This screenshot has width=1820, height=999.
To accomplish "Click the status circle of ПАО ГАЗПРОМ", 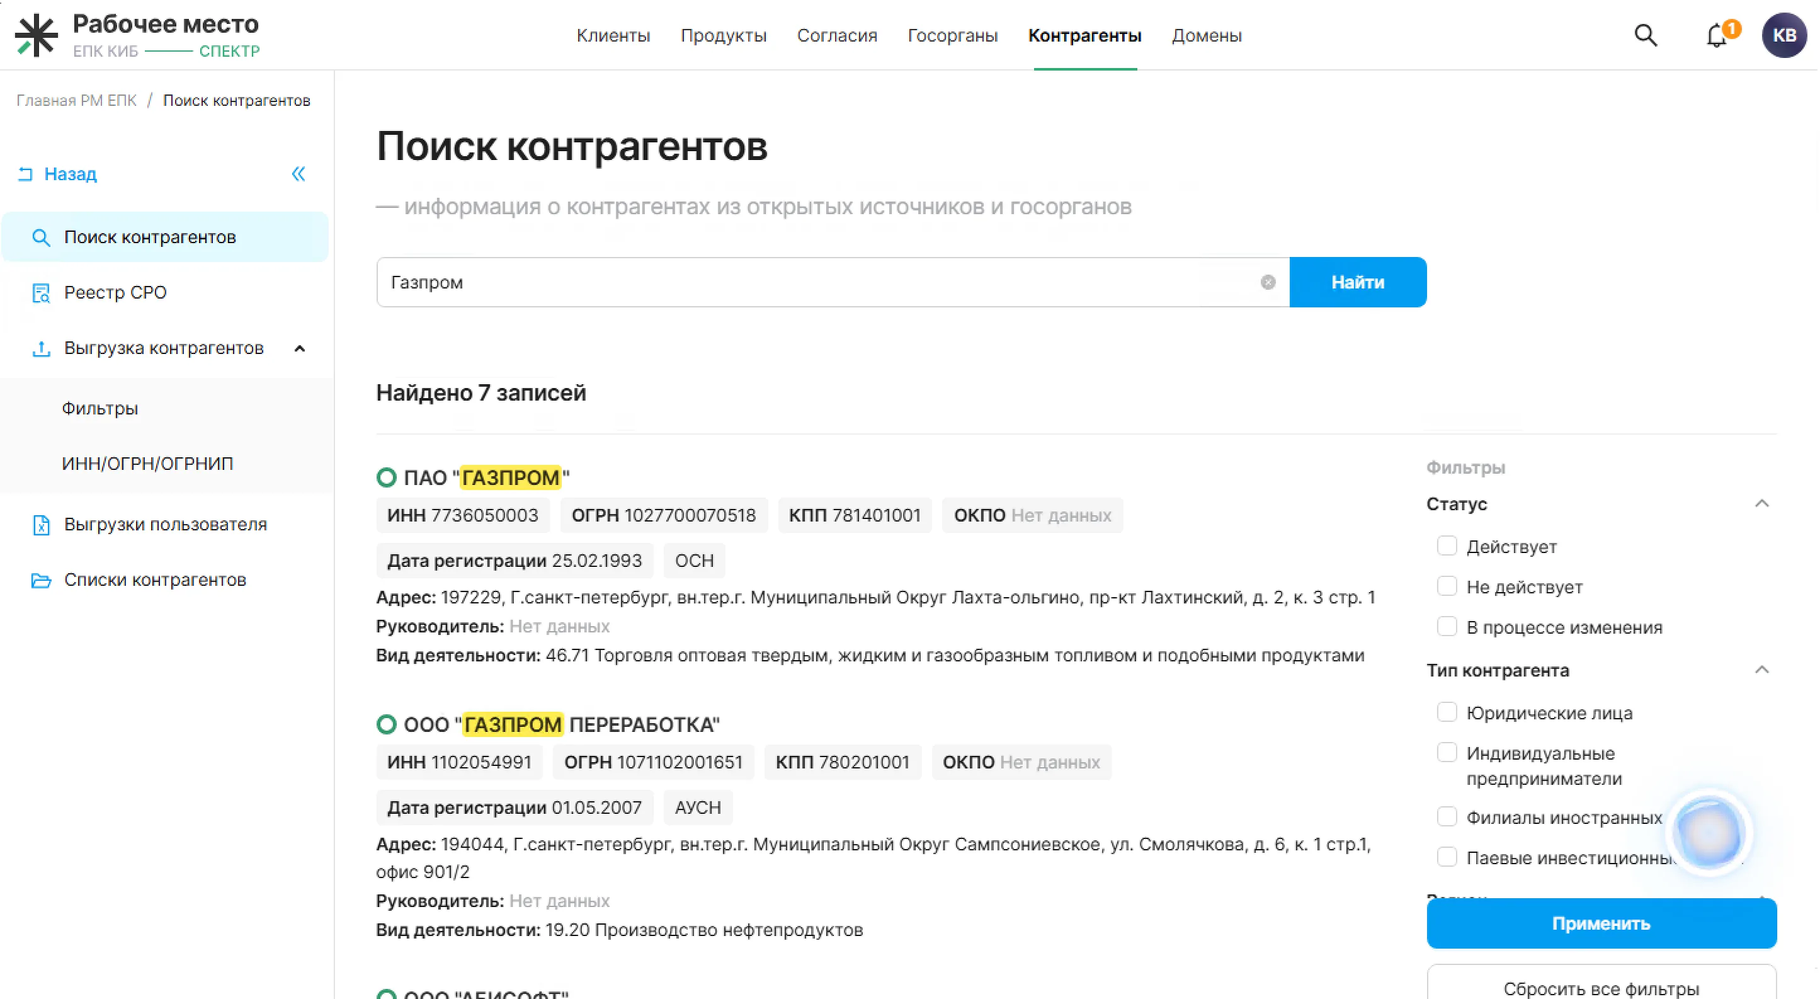I will point(387,477).
